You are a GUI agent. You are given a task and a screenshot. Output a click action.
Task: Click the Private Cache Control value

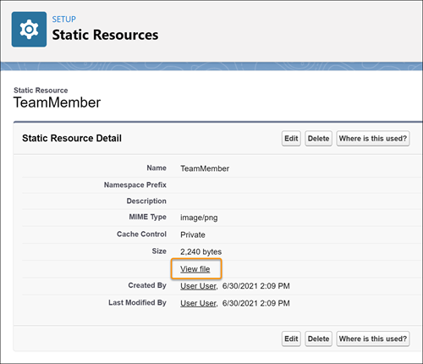pyautogui.click(x=193, y=234)
